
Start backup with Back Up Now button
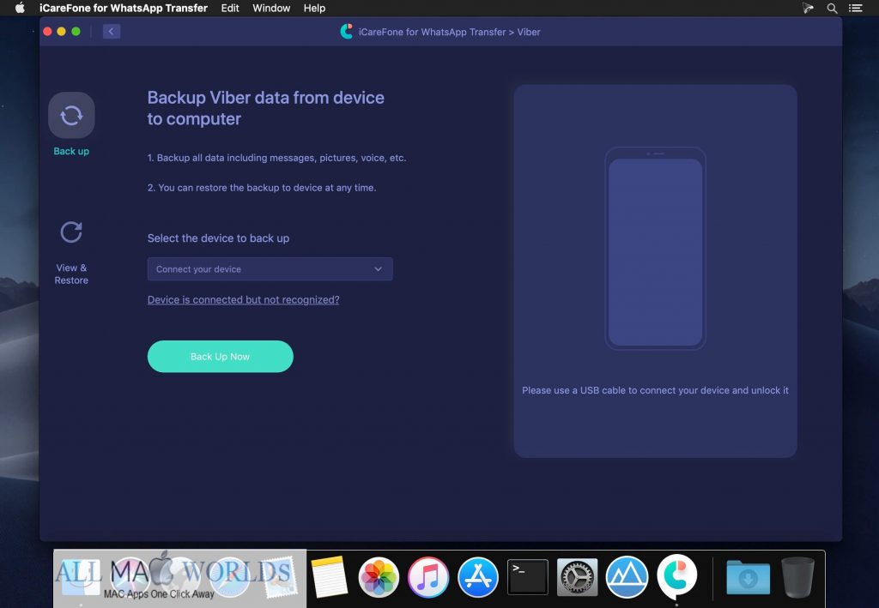click(221, 357)
